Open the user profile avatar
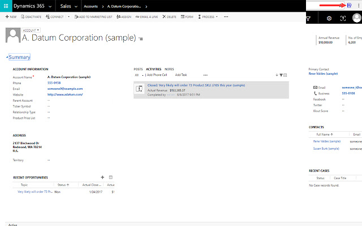Screen dimensions: 362x226 click(x=357, y=18)
